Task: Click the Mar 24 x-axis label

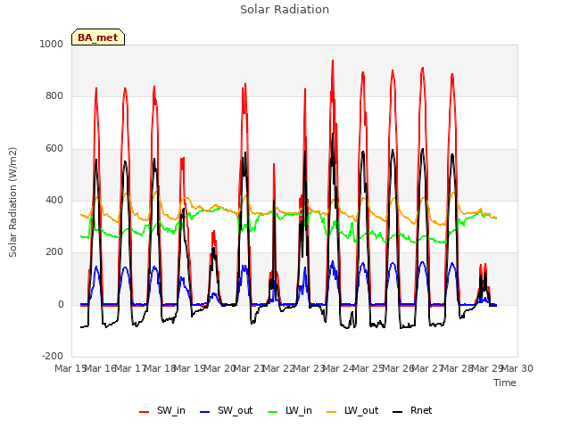Action: [x=339, y=368]
